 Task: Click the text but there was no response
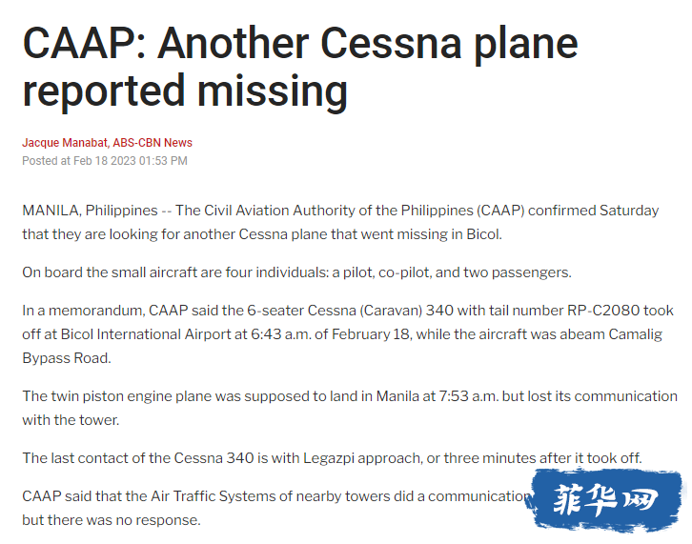click(112, 520)
